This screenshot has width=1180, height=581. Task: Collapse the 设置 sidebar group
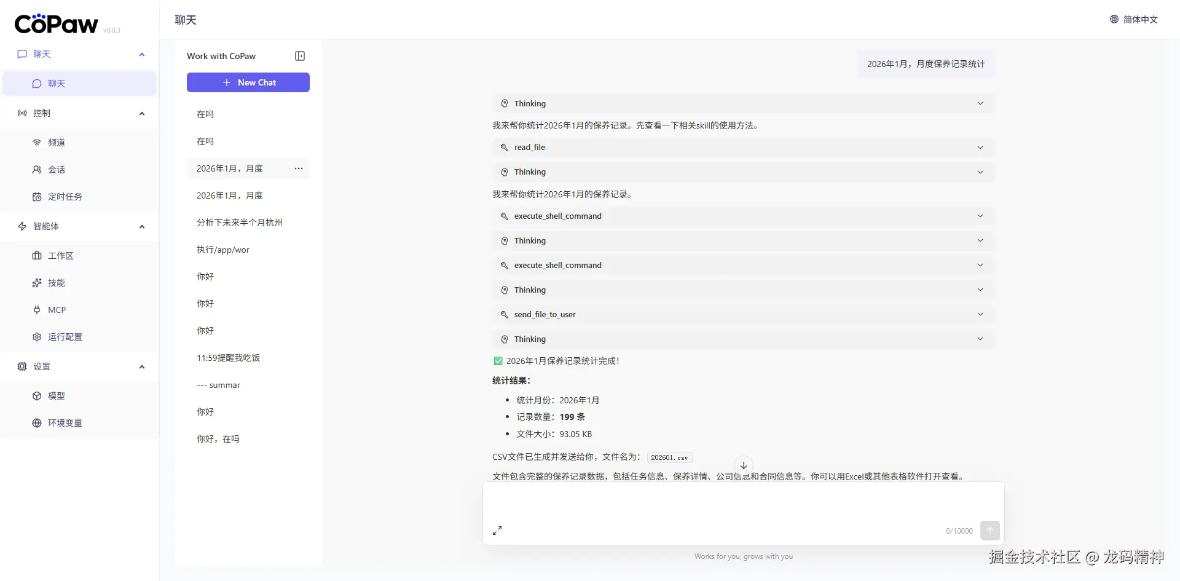[x=142, y=366]
